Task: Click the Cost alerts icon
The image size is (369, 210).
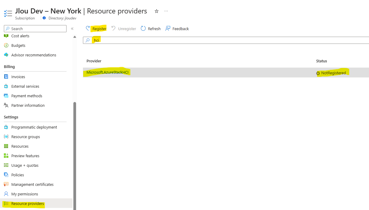Action: pyautogui.click(x=6, y=36)
